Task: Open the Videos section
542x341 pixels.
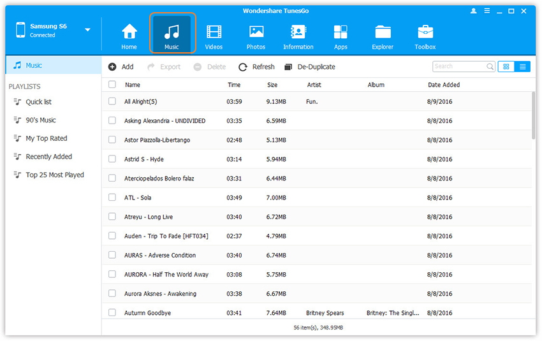Action: point(214,36)
